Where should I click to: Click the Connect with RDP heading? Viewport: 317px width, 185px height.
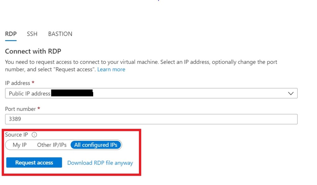tap(33, 51)
